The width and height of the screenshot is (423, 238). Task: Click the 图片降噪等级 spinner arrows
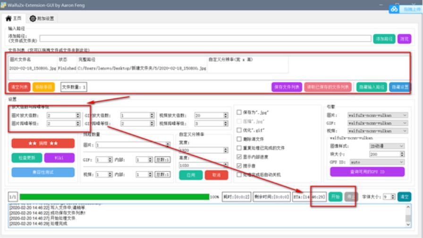78,123
